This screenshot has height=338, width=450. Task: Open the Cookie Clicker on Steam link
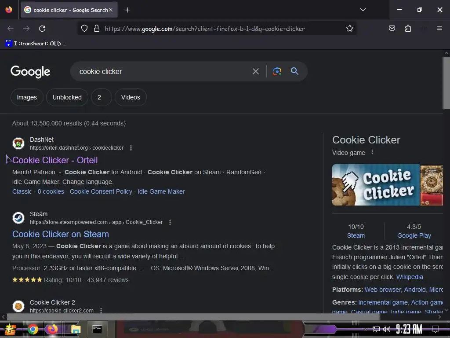click(61, 234)
